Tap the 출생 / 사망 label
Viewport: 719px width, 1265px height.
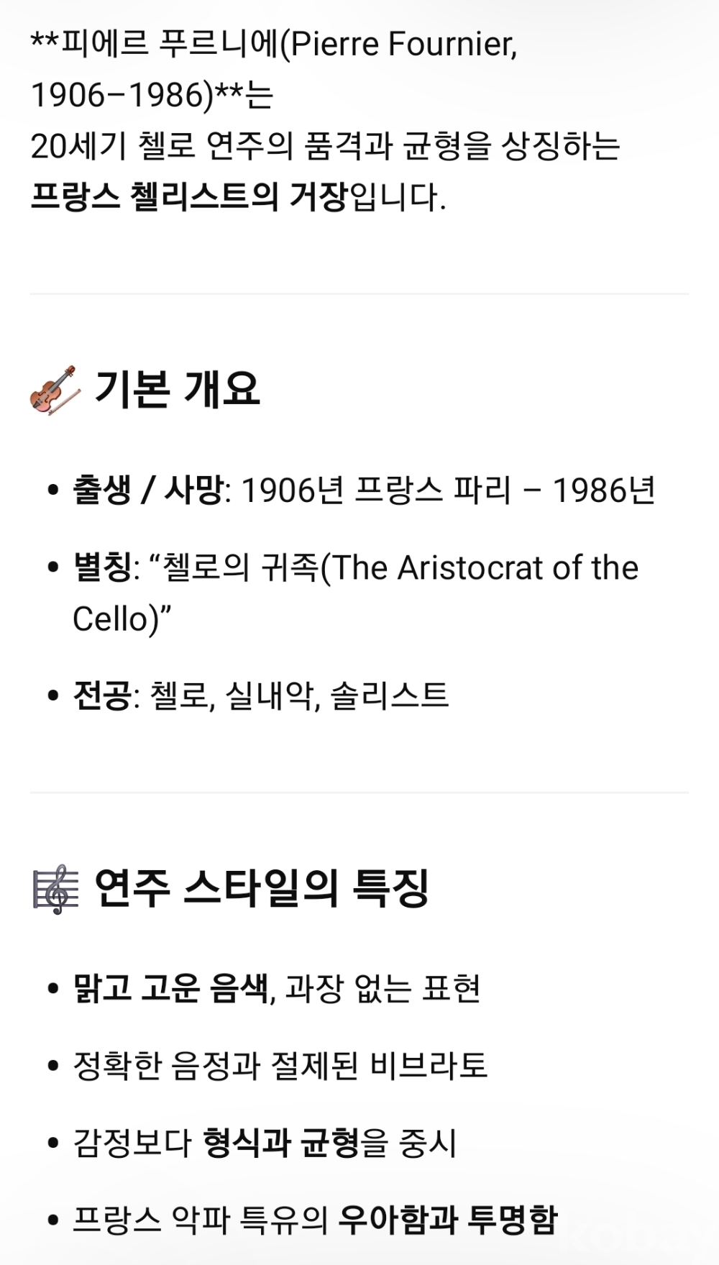(x=148, y=490)
